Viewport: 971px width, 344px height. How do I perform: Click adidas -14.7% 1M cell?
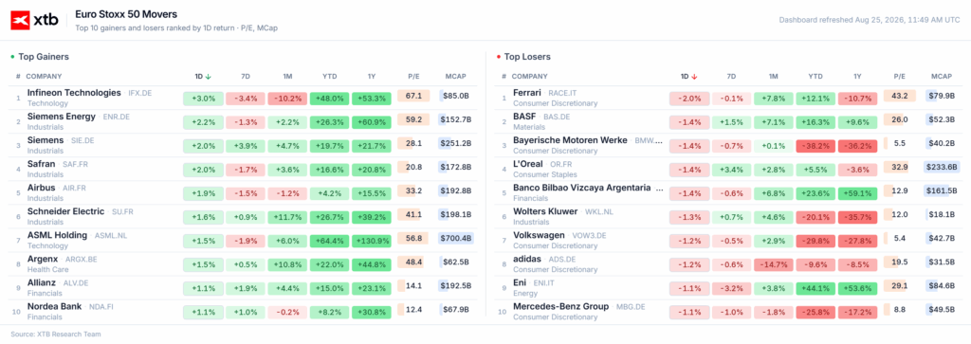[x=774, y=264]
